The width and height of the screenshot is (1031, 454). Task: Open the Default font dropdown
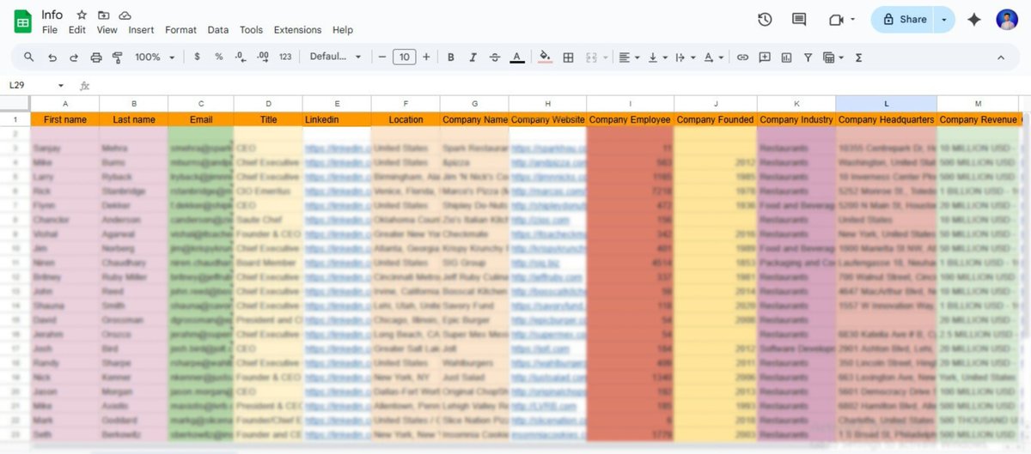336,58
